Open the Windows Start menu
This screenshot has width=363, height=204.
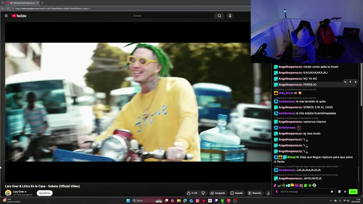pyautogui.click(x=128, y=201)
